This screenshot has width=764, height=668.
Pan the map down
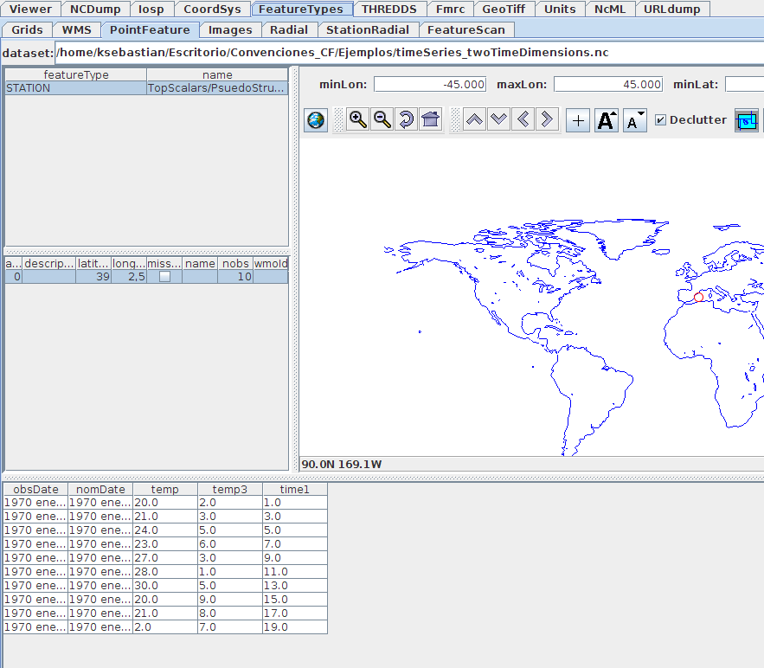tap(498, 120)
